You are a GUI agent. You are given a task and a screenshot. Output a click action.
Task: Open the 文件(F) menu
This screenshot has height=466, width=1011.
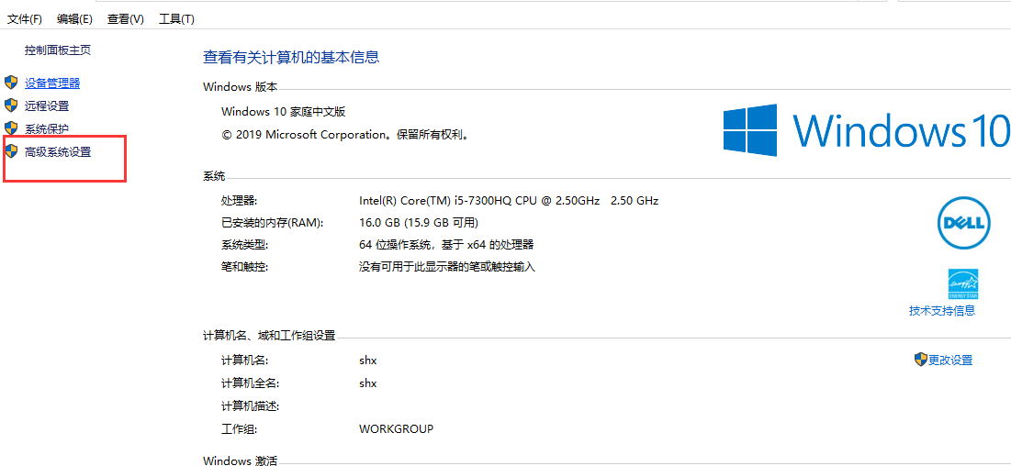25,19
